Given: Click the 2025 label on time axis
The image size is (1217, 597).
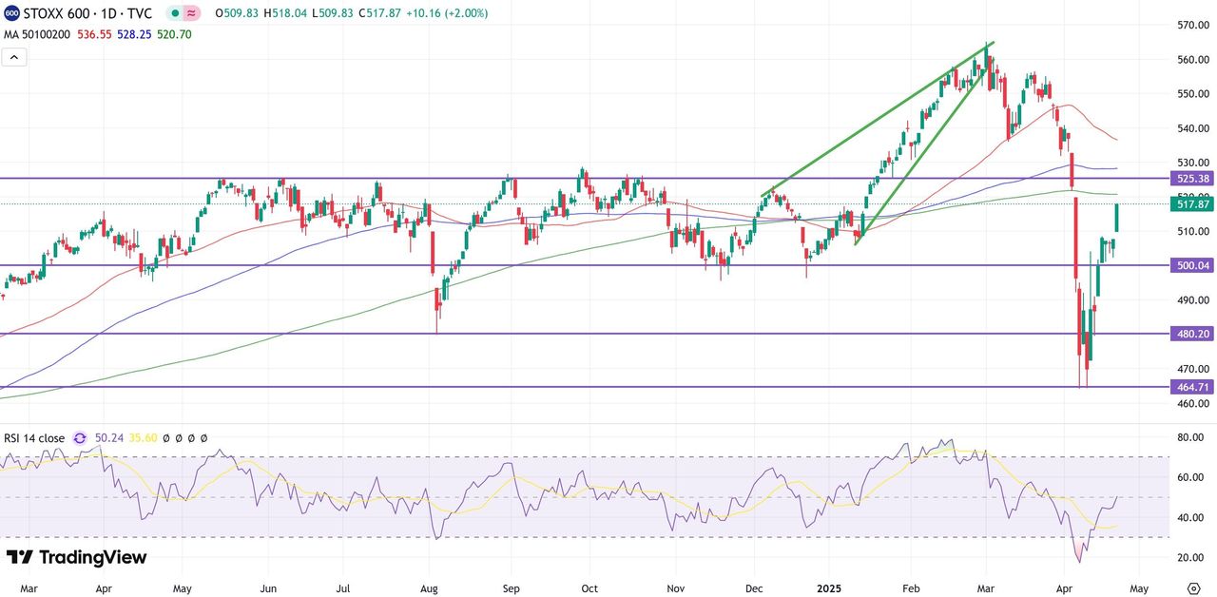Looking at the screenshot, I should [828, 588].
